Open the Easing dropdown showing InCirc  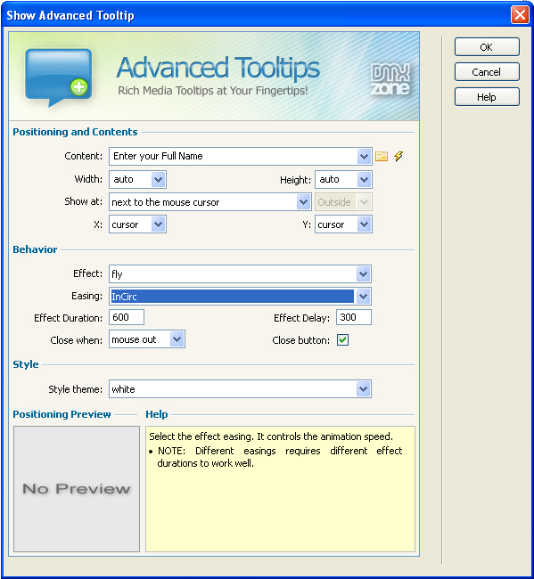point(363,296)
